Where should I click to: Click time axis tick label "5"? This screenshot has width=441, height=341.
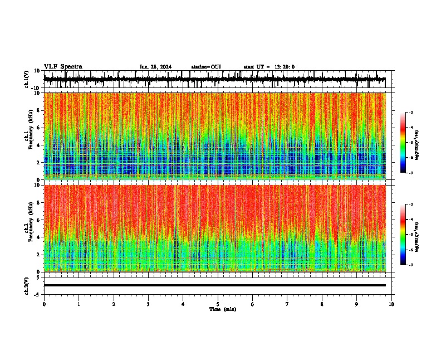click(218, 304)
